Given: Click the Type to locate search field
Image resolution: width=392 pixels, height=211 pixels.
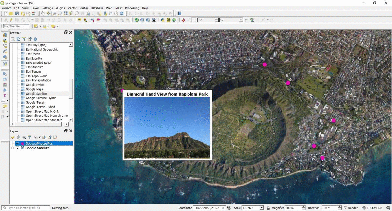Looking at the screenshot, I should [x=24, y=208].
